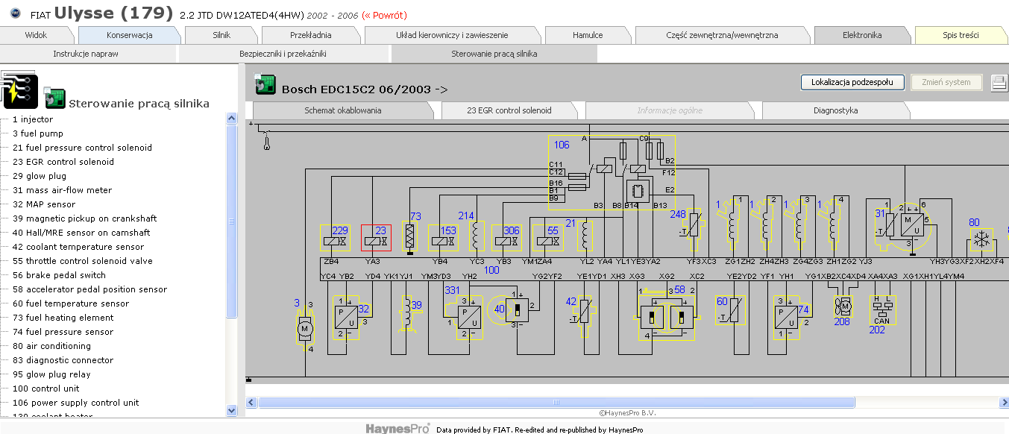
Task: Switch to the Silnik tab
Action: (221, 35)
